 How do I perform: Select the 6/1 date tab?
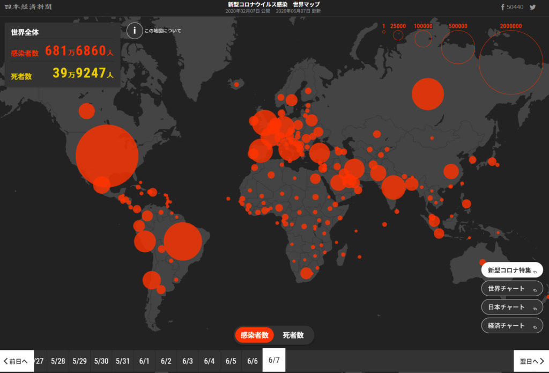coord(144,361)
